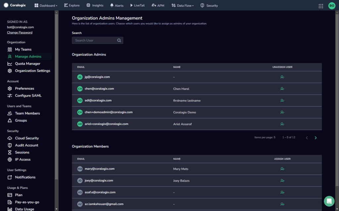The height and width of the screenshot is (211, 339).
Task: Select the name Joey Balazs
Action: (x=181, y=181)
